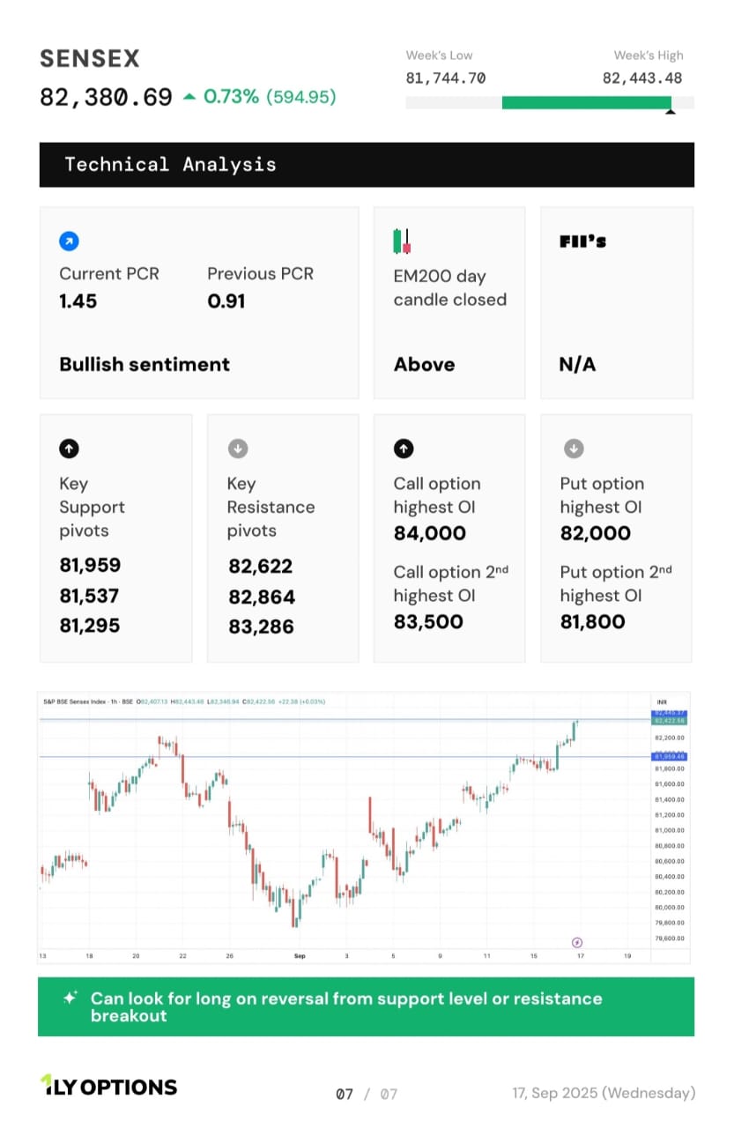
Task: Select the Technical Analysis header bar
Action: pyautogui.click(x=367, y=165)
